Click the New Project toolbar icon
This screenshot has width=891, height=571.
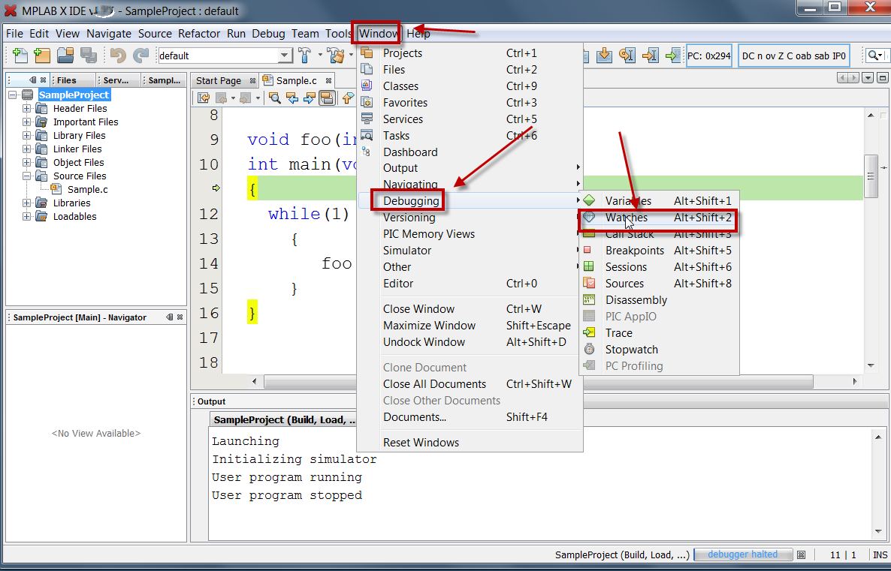42,55
